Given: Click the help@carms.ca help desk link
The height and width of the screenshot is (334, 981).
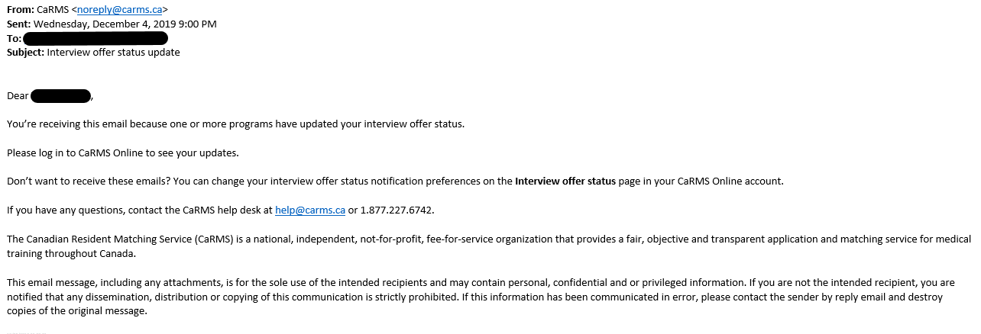Looking at the screenshot, I should (309, 210).
